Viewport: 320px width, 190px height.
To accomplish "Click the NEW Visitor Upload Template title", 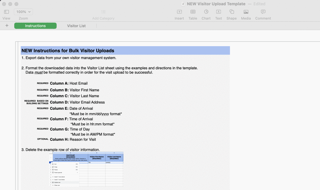I will (216, 4).
